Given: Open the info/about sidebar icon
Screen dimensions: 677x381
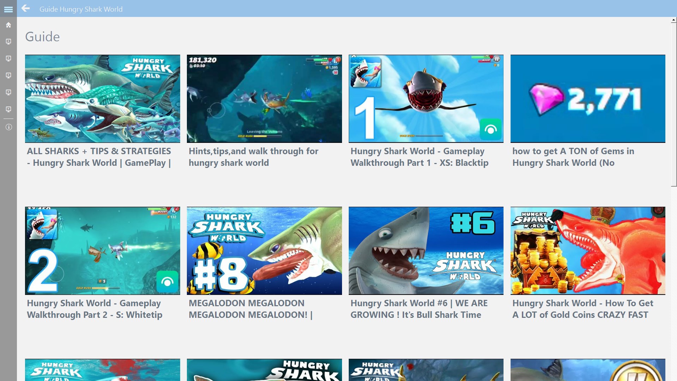Looking at the screenshot, I should tap(8, 127).
